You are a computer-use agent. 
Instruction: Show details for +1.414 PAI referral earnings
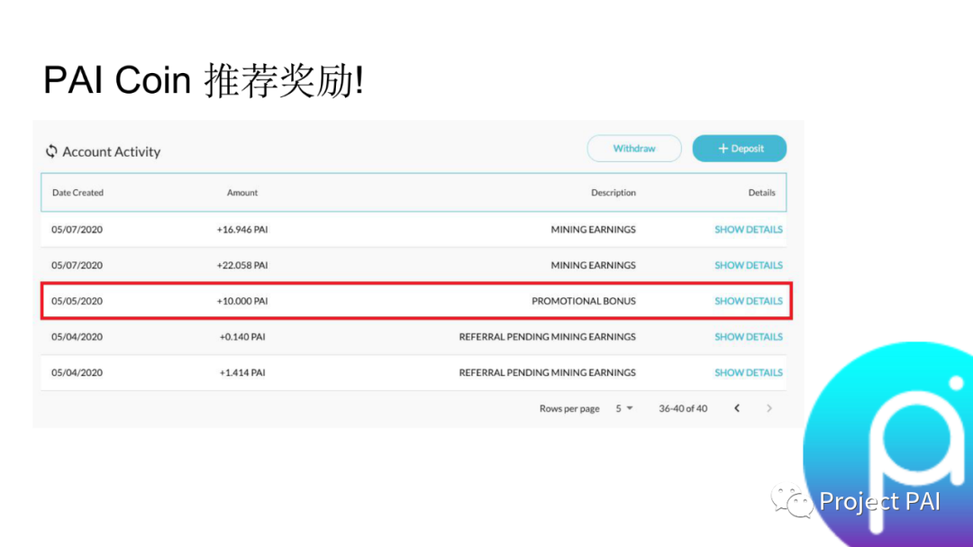tap(749, 372)
